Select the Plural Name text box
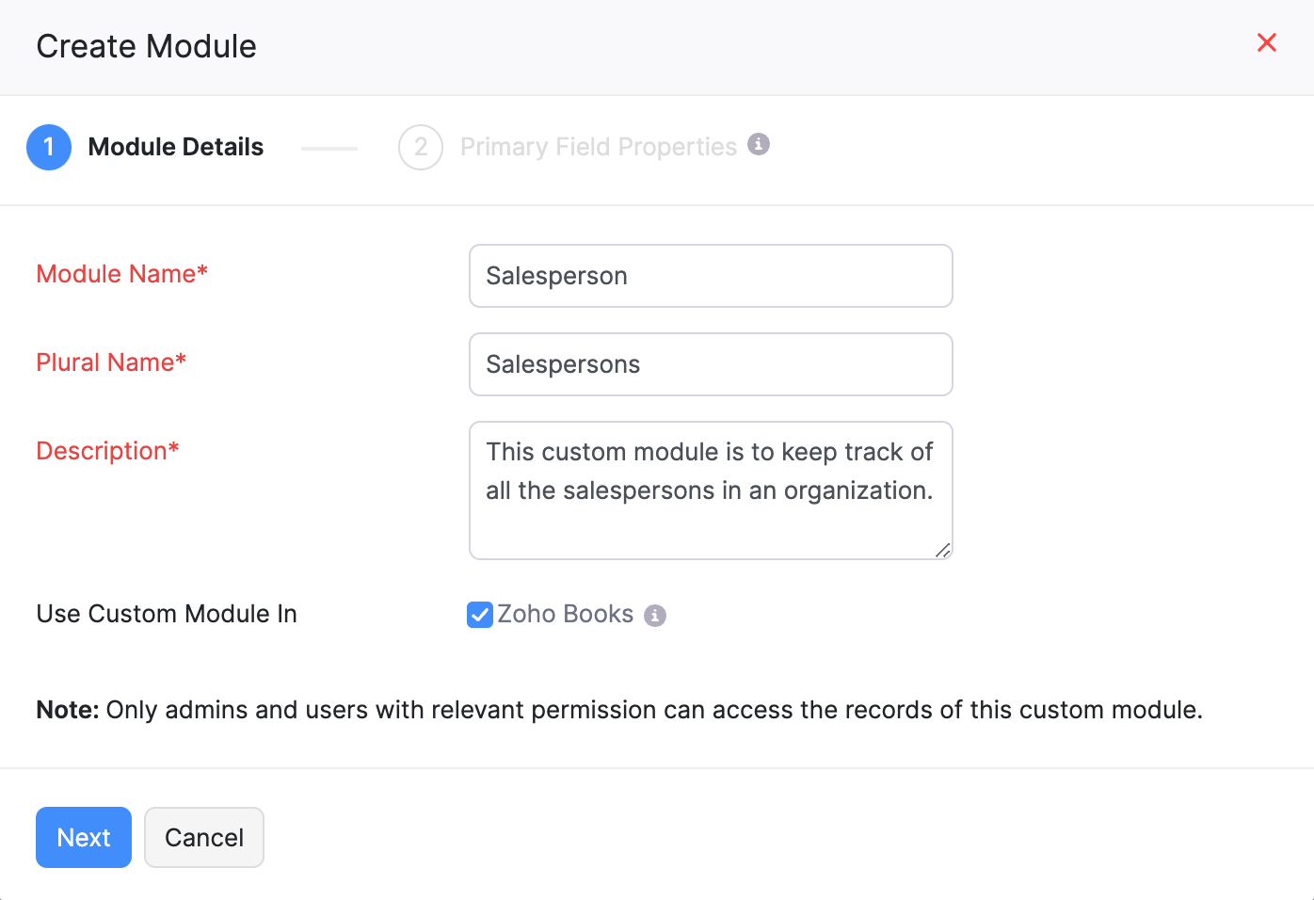This screenshot has height=900, width=1314. coord(711,364)
